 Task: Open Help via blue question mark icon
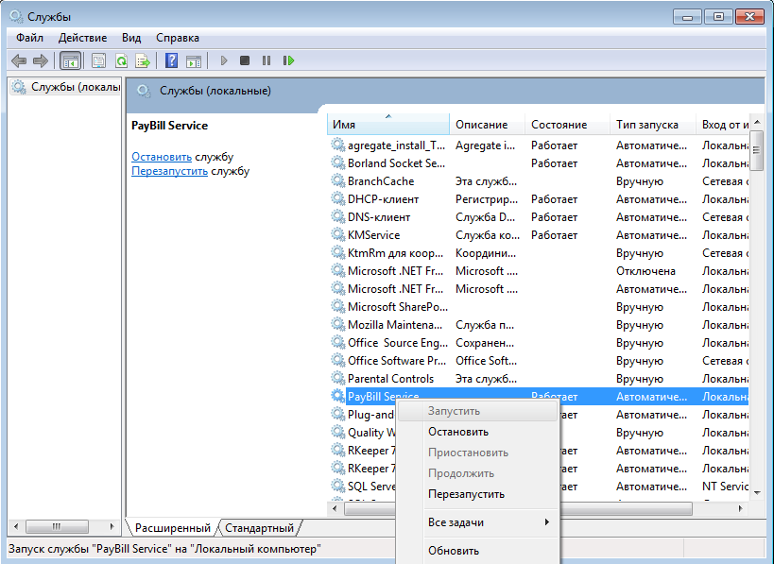pyautogui.click(x=171, y=60)
